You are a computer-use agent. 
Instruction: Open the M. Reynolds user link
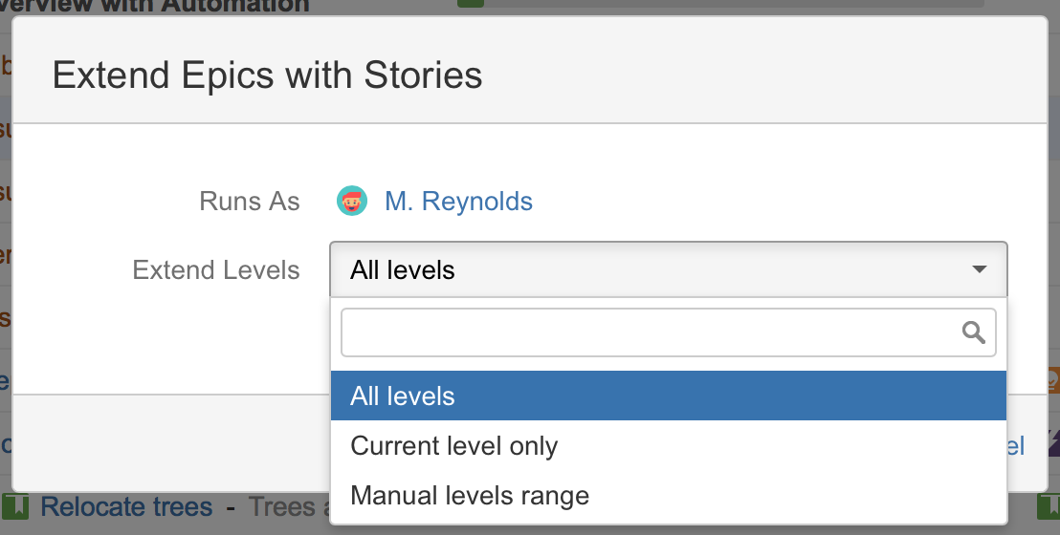point(458,202)
